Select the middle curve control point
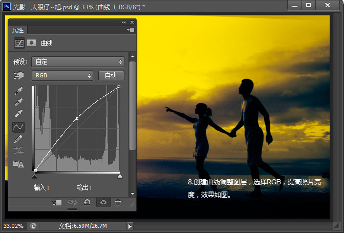This screenshot has width=344, height=233. (77, 118)
